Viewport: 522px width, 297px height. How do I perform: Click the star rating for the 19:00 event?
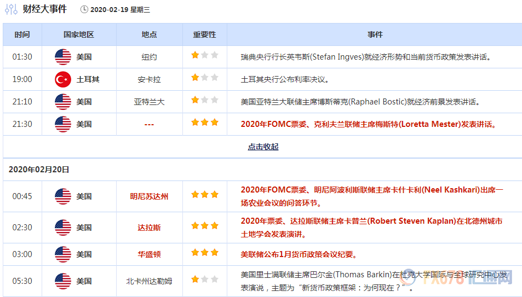(x=204, y=78)
